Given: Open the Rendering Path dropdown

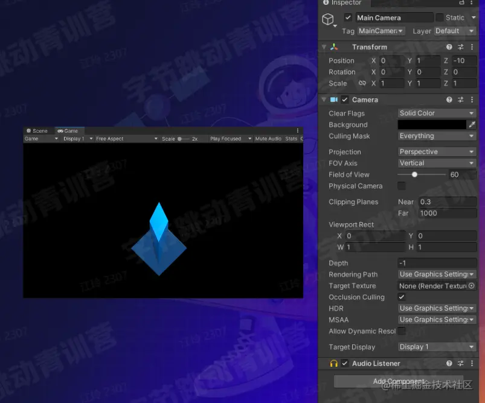Looking at the screenshot, I should tap(437, 274).
